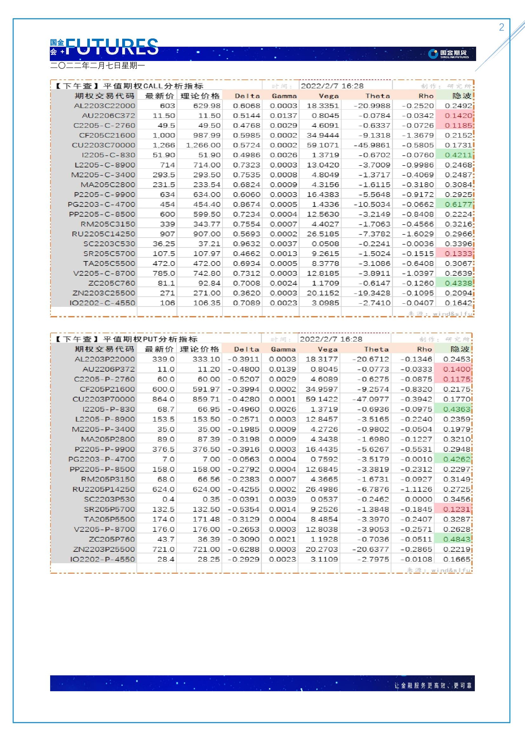The height and width of the screenshot is (743, 525).
Task: Select MA205P2800 option code
Action: click(108, 439)
